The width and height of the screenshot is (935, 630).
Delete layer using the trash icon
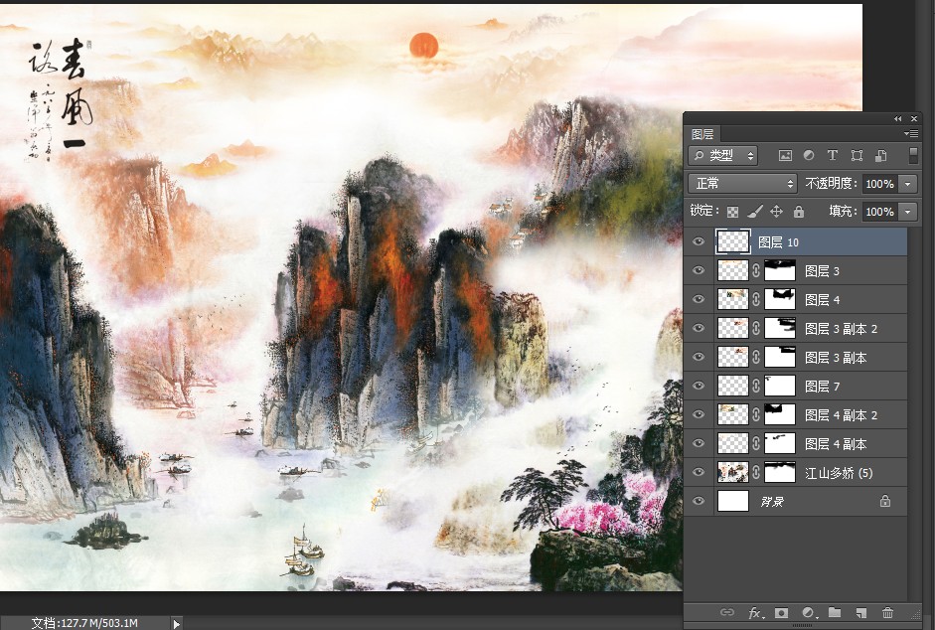click(x=888, y=613)
